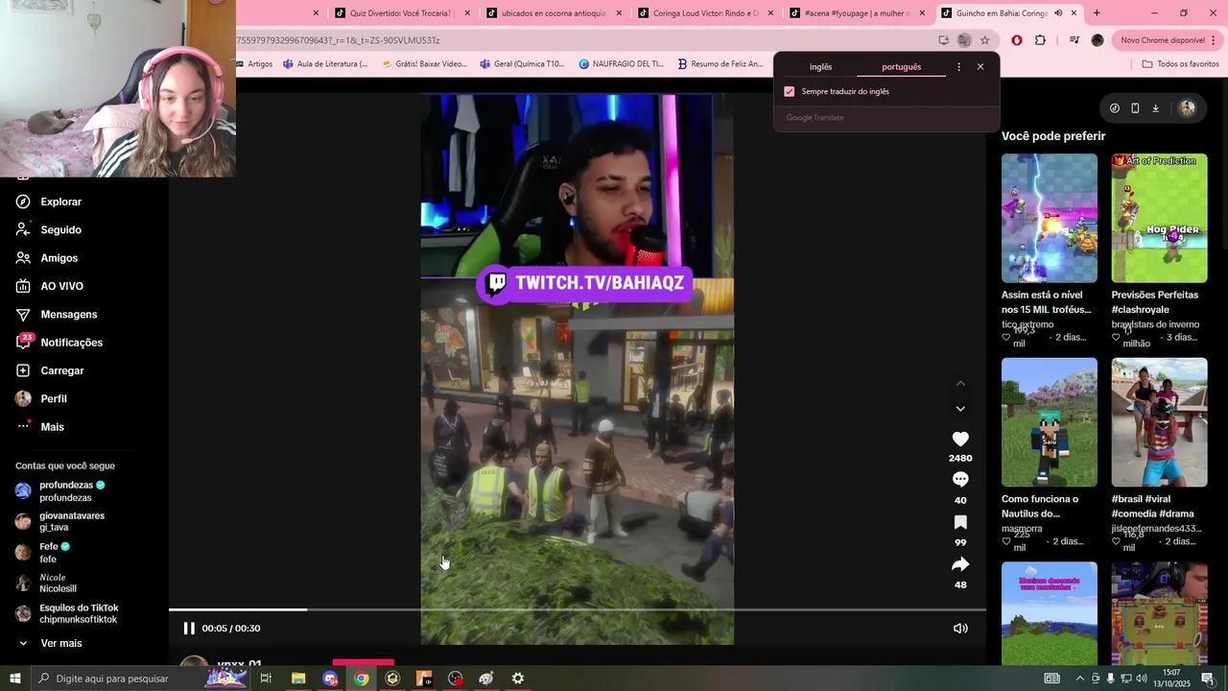
Task: Open media controls icon in Chrome toolbar
Action: point(1074,40)
